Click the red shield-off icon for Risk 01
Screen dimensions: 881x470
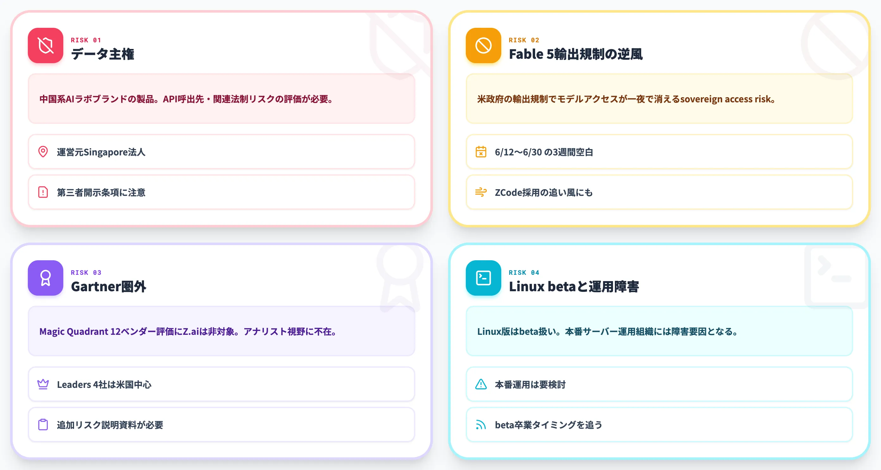pyautogui.click(x=46, y=45)
